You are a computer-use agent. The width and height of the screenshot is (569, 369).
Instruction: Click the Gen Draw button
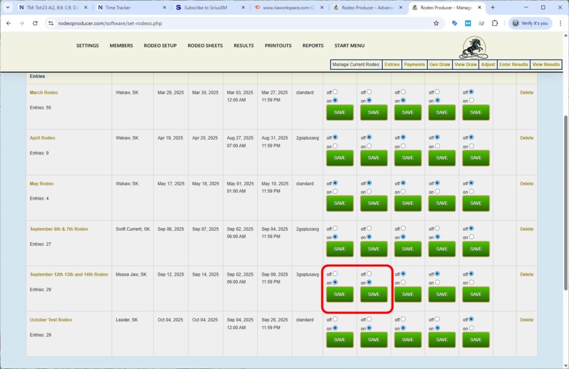[440, 64]
